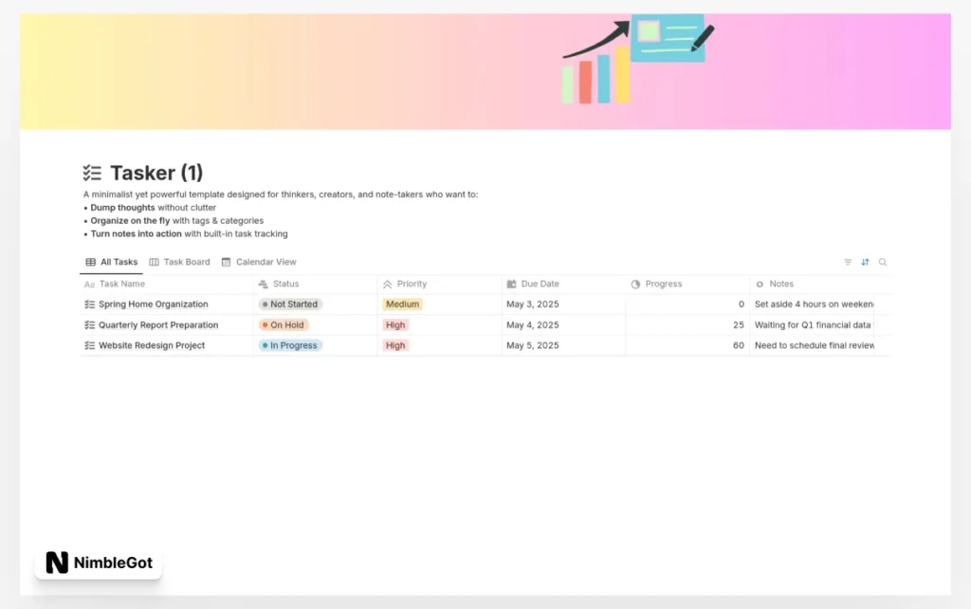Click the May 4, 2025 due date

click(x=533, y=324)
